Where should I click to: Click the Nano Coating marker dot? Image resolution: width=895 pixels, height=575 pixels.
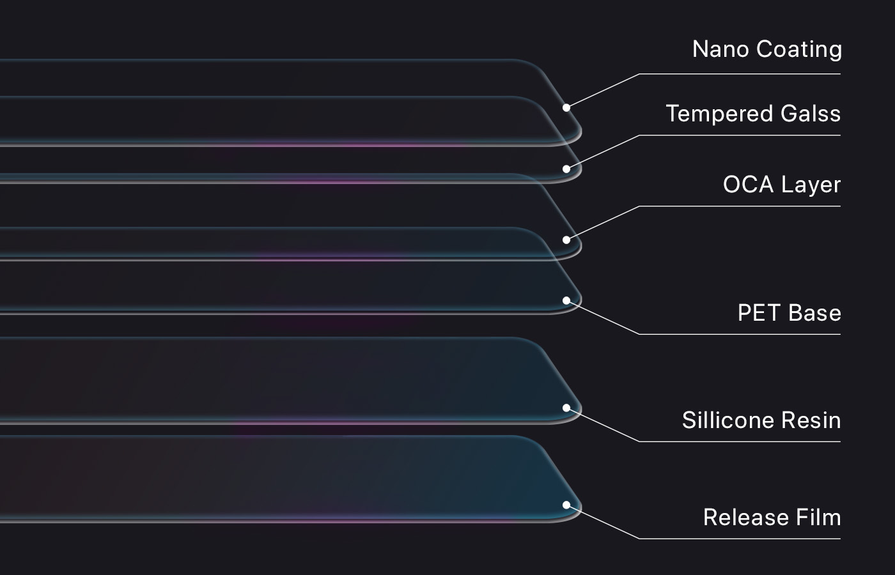coord(566,107)
